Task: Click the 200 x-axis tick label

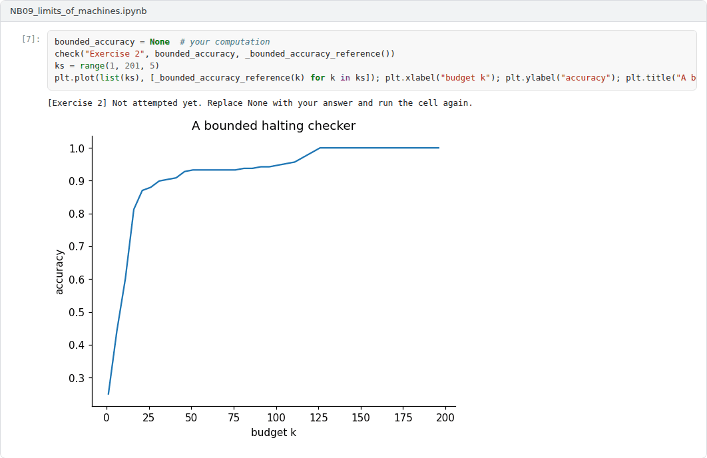Action: point(445,418)
